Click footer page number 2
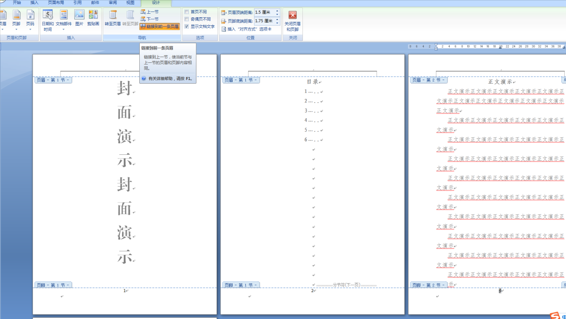The width and height of the screenshot is (566, 319). pyautogui.click(x=312, y=291)
